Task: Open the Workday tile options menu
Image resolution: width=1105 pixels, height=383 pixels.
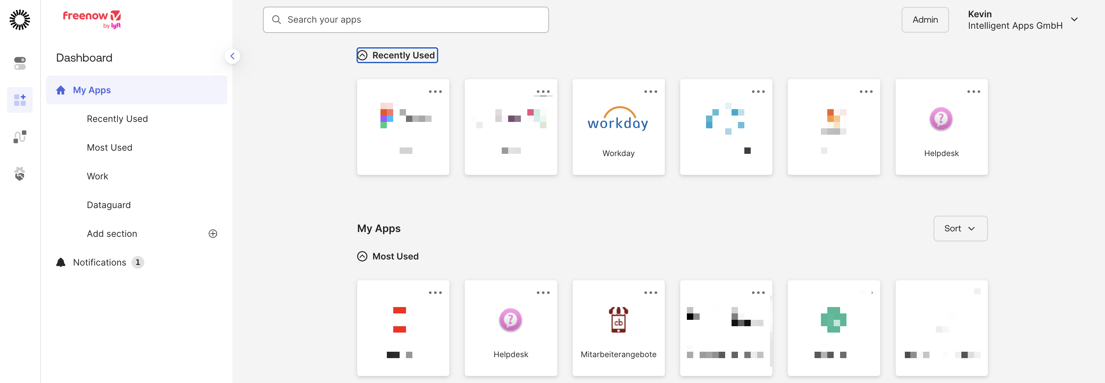Action: pos(651,92)
